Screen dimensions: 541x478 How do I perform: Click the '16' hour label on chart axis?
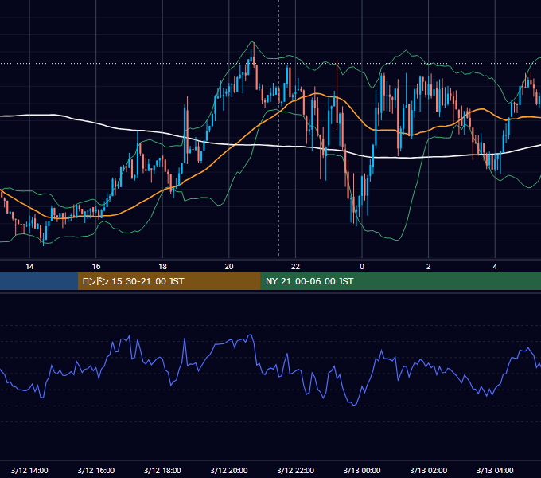pyautogui.click(x=96, y=267)
